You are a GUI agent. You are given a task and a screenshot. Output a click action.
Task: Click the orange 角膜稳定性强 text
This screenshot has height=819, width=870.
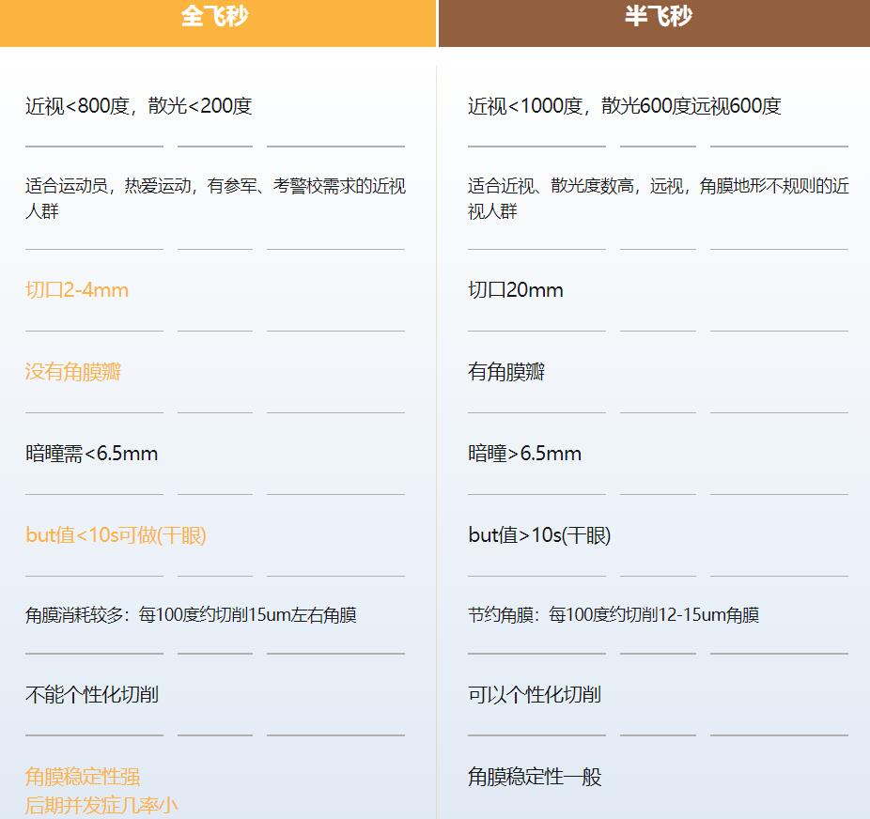point(83,777)
